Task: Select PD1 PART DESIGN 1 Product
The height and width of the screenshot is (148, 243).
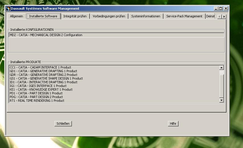Action: click(114, 93)
